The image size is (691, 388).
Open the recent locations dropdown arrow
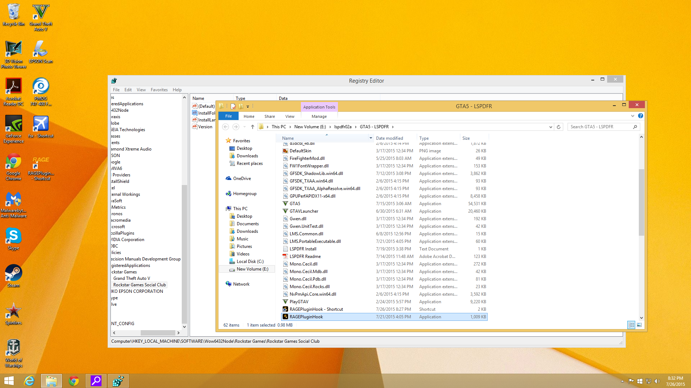tap(244, 127)
